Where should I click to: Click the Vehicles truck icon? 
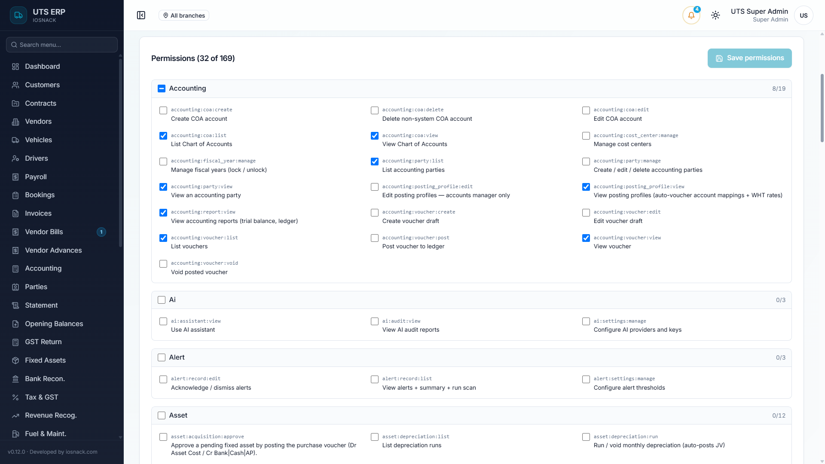pos(15,140)
